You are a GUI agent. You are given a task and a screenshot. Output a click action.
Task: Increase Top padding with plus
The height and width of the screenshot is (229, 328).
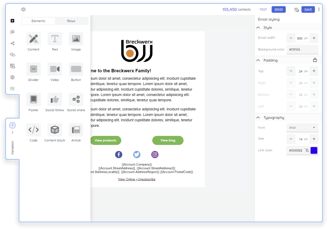[x=314, y=71]
